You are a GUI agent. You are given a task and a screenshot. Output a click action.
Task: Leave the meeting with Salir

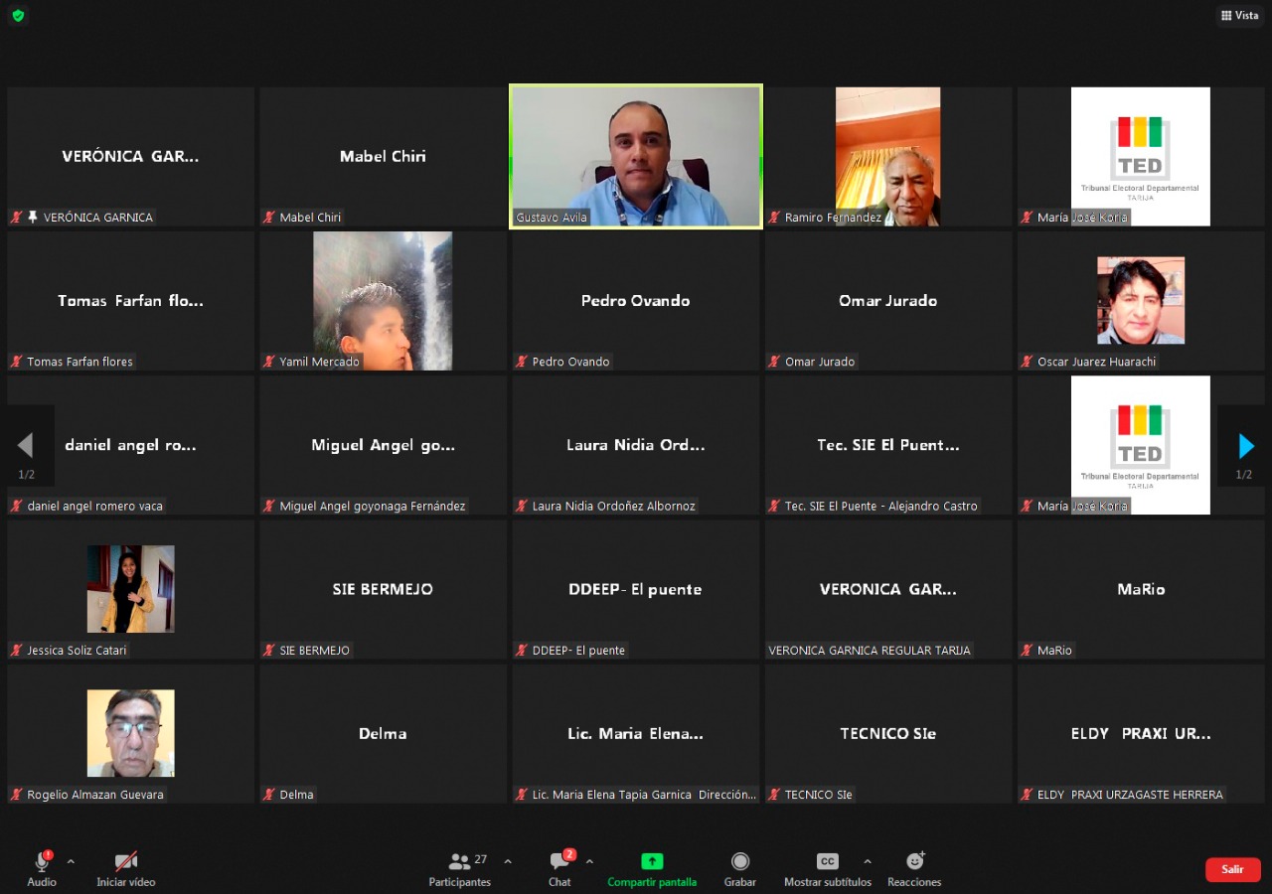click(1232, 869)
